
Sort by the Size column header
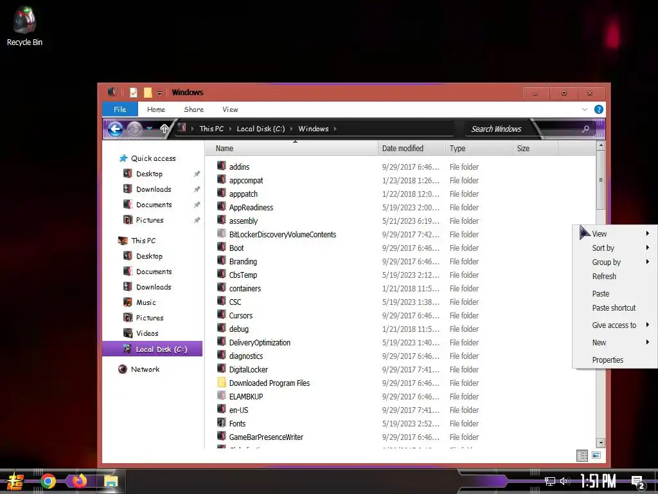pos(535,149)
